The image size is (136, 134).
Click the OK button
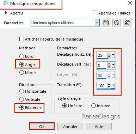42,127
